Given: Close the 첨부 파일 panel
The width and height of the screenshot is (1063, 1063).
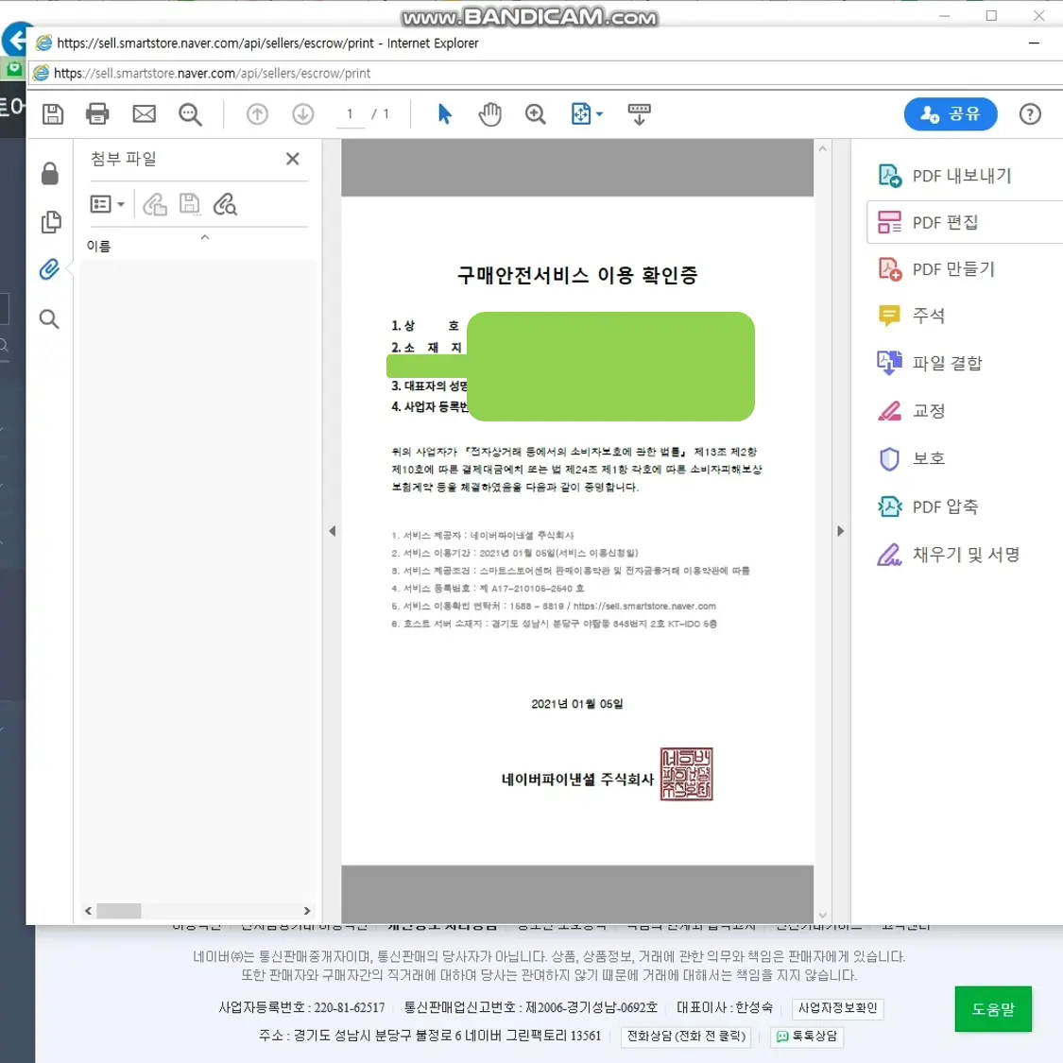Looking at the screenshot, I should (292, 159).
